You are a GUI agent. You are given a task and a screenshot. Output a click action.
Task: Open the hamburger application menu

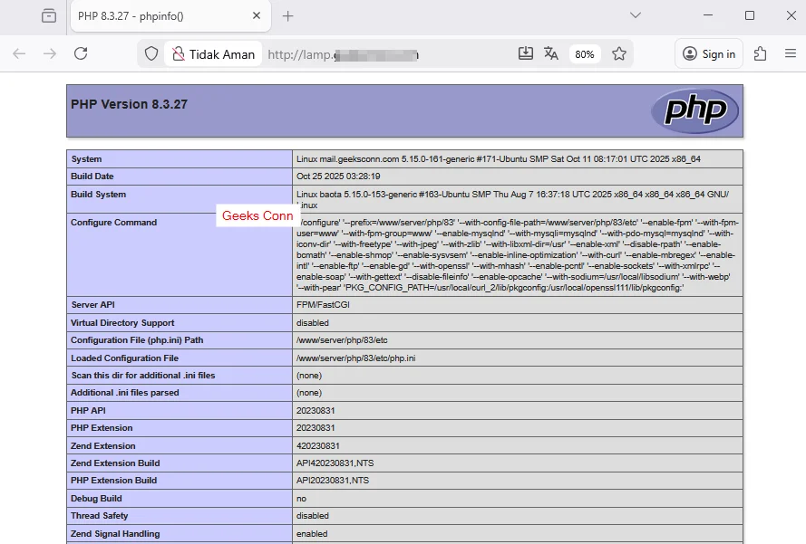point(790,53)
